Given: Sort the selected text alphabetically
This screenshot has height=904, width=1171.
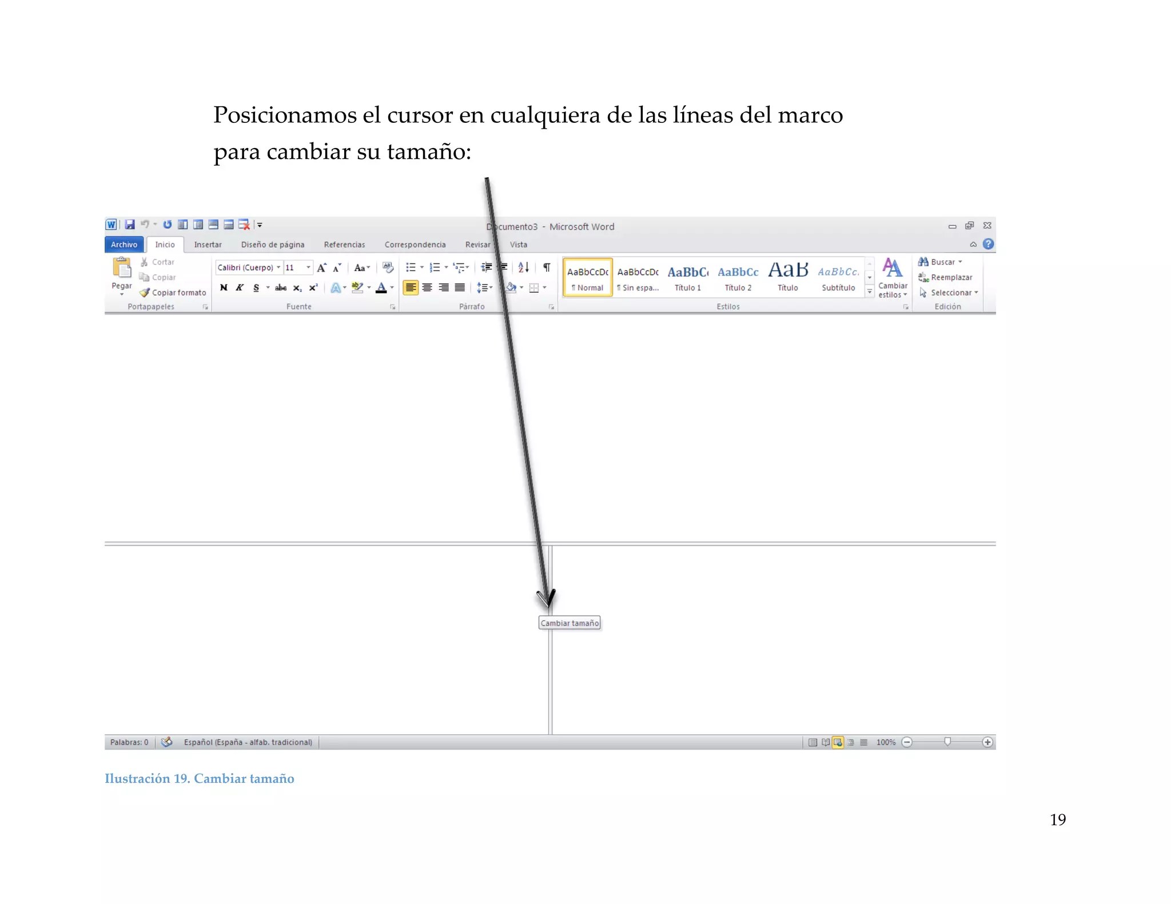Looking at the screenshot, I should coord(524,267).
